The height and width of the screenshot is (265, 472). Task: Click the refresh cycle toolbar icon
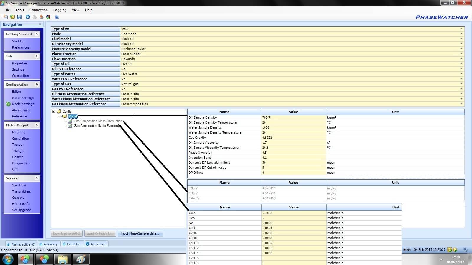48,17
